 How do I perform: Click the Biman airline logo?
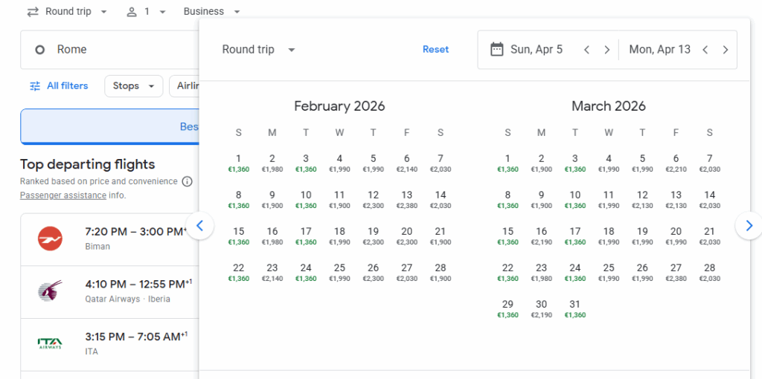[x=50, y=239]
